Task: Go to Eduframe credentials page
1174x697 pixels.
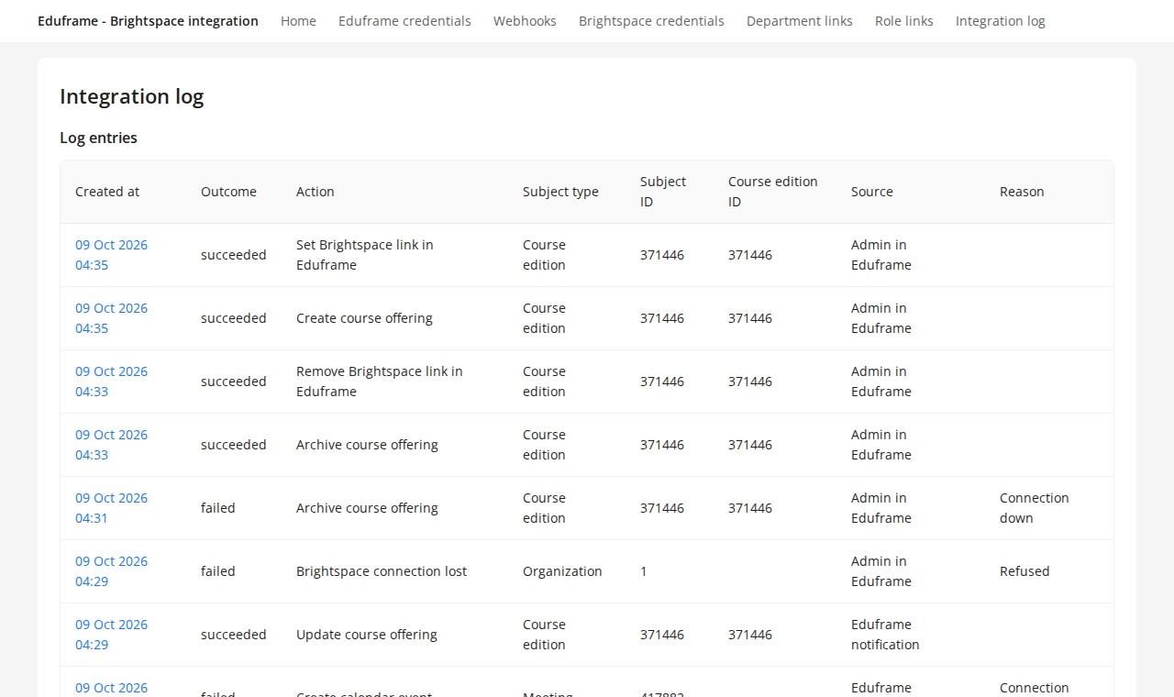Action: coord(404,21)
